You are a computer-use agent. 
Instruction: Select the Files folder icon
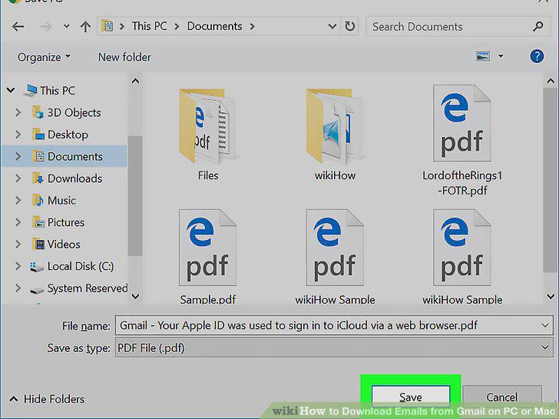pyautogui.click(x=208, y=125)
